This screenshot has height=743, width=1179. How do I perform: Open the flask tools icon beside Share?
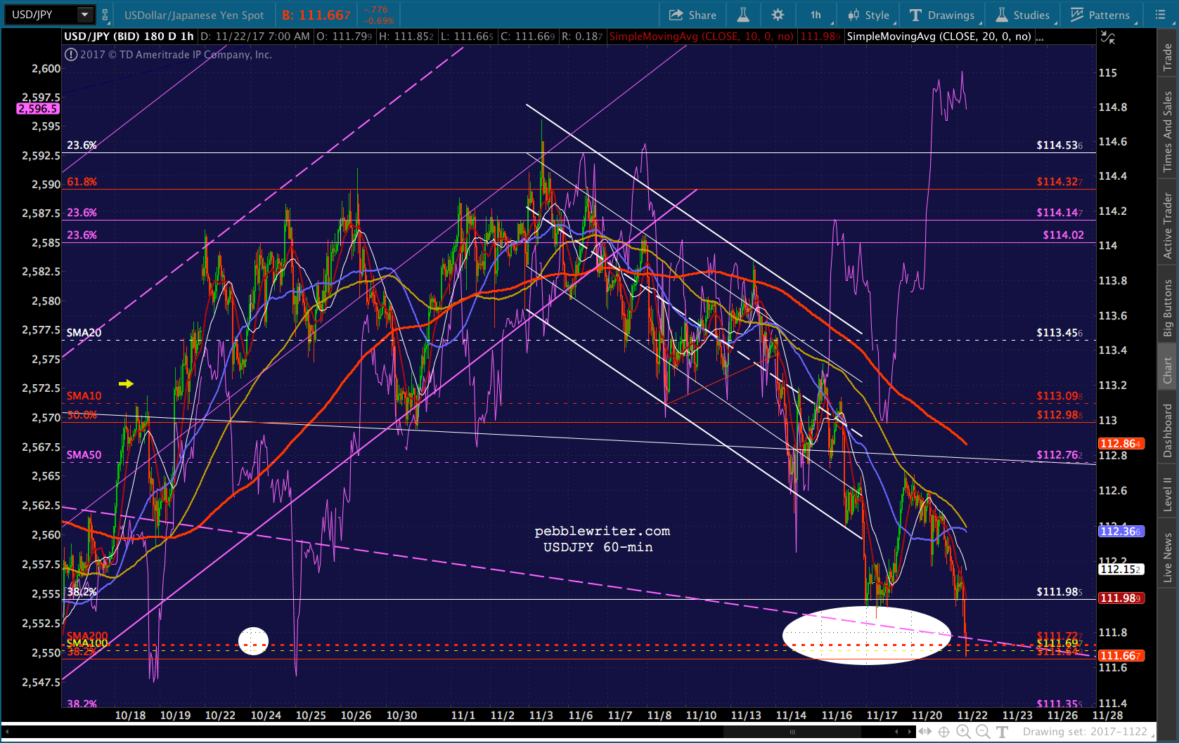tap(742, 15)
